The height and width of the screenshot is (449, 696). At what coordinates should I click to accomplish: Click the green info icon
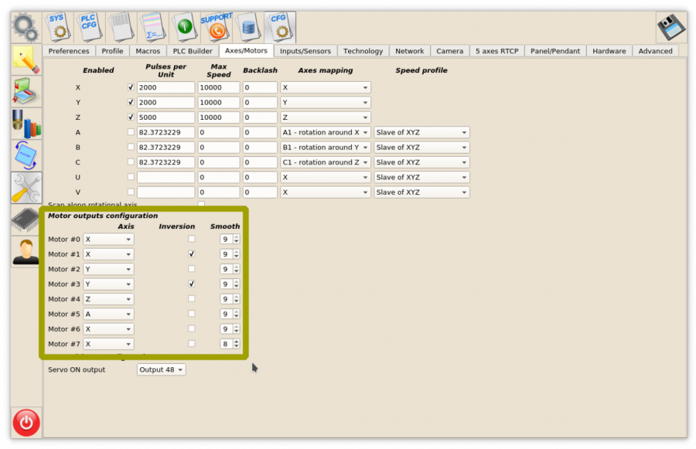(184, 27)
